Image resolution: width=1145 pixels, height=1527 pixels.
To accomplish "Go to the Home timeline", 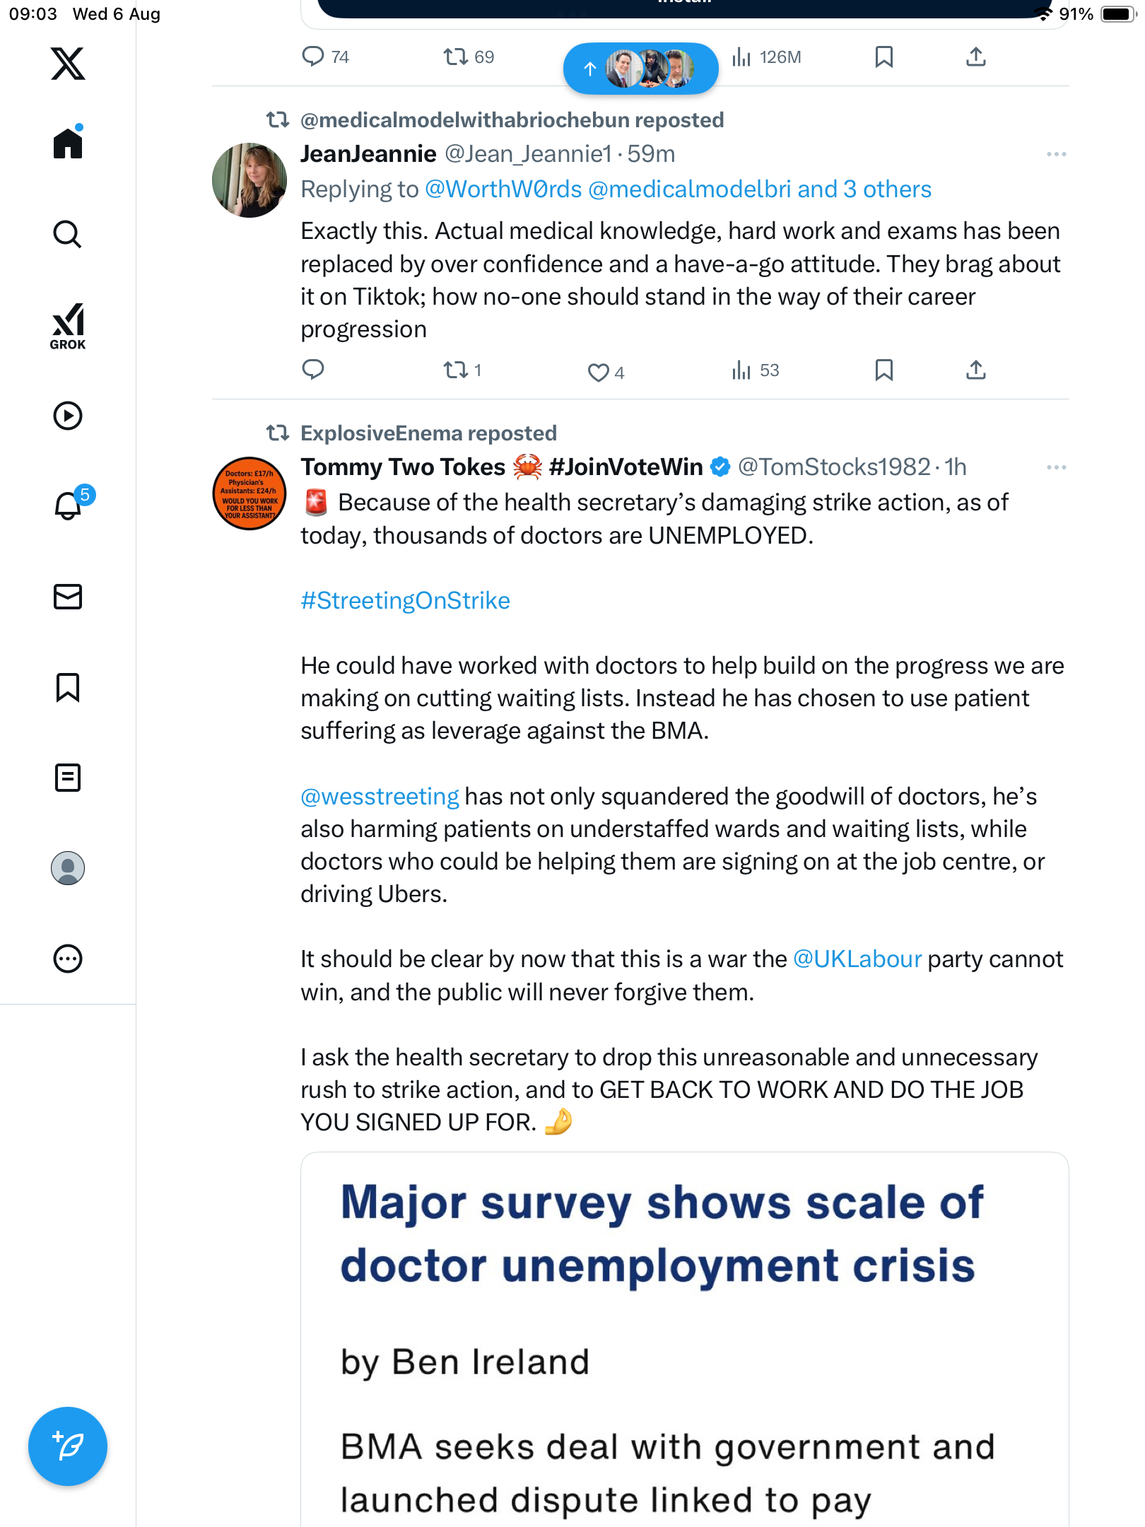I will 68,144.
